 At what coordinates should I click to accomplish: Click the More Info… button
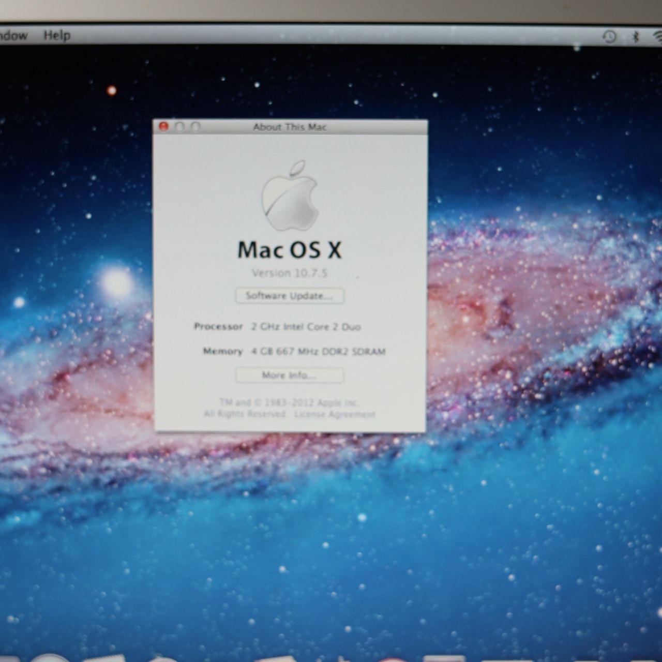pos(289,375)
